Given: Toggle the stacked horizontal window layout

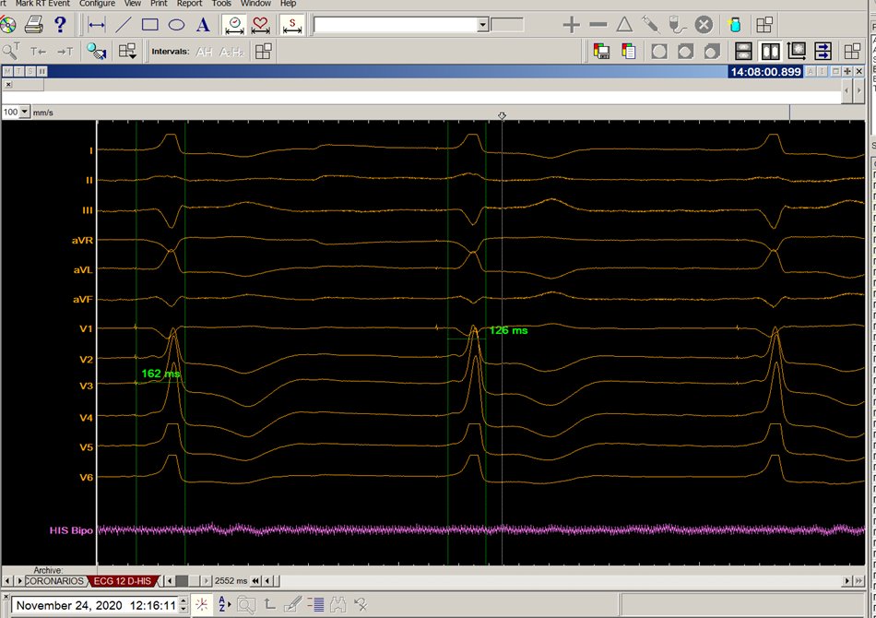Looking at the screenshot, I should click(x=743, y=52).
